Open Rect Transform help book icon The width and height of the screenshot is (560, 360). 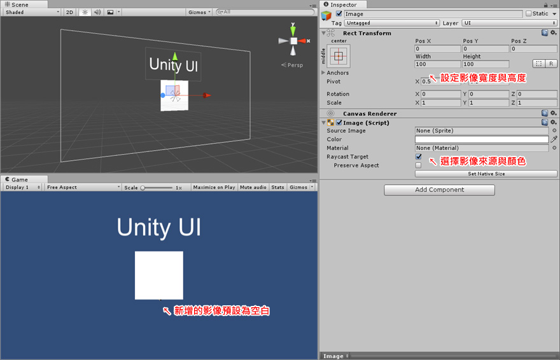[x=545, y=33]
